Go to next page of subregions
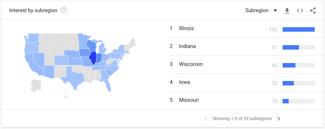Image resolution: width=325 pixels, height=129 pixels. click(x=279, y=119)
